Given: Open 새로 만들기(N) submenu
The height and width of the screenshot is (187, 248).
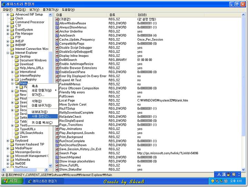Looking at the screenshot, I should coord(43,91).
